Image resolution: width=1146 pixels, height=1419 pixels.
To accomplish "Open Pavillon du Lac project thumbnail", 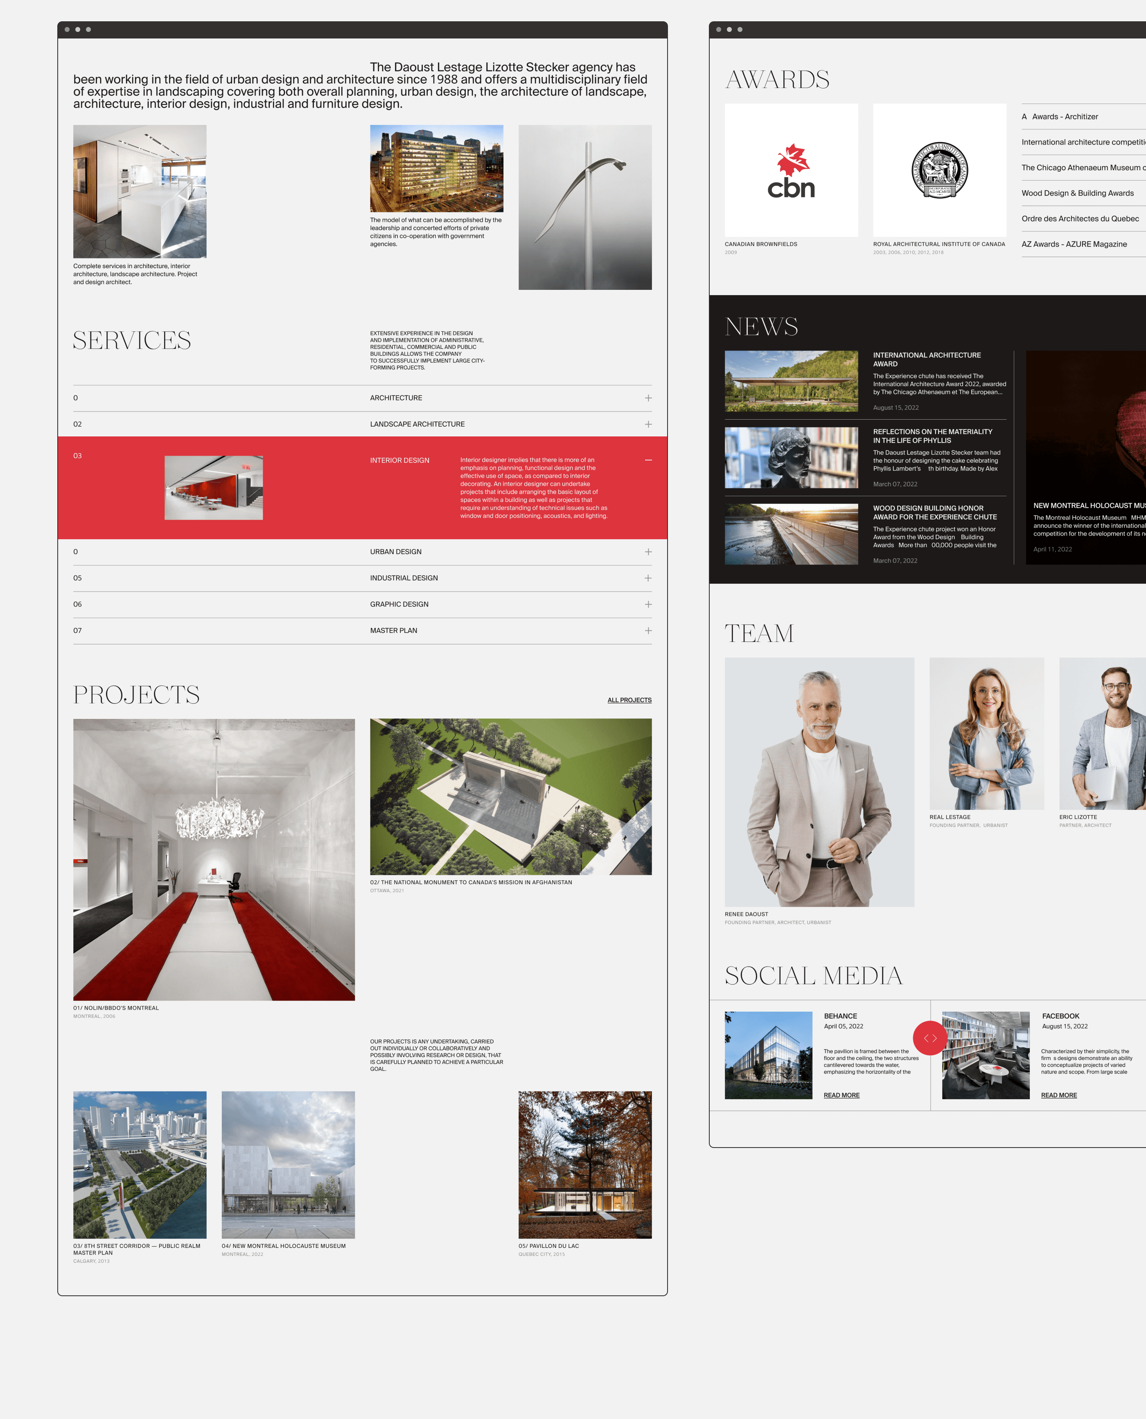I will pyautogui.click(x=585, y=1165).
